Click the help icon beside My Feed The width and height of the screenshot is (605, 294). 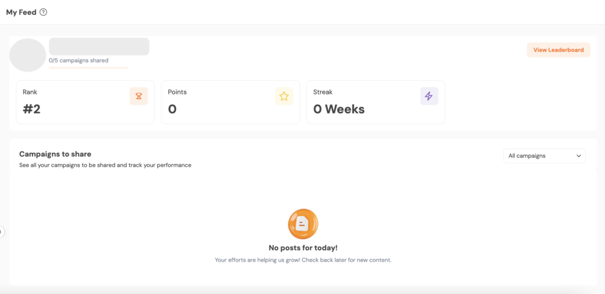coord(43,12)
